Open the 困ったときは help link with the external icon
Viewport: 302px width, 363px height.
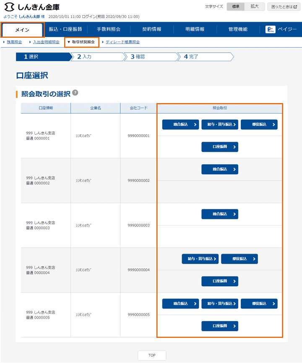click(284, 7)
